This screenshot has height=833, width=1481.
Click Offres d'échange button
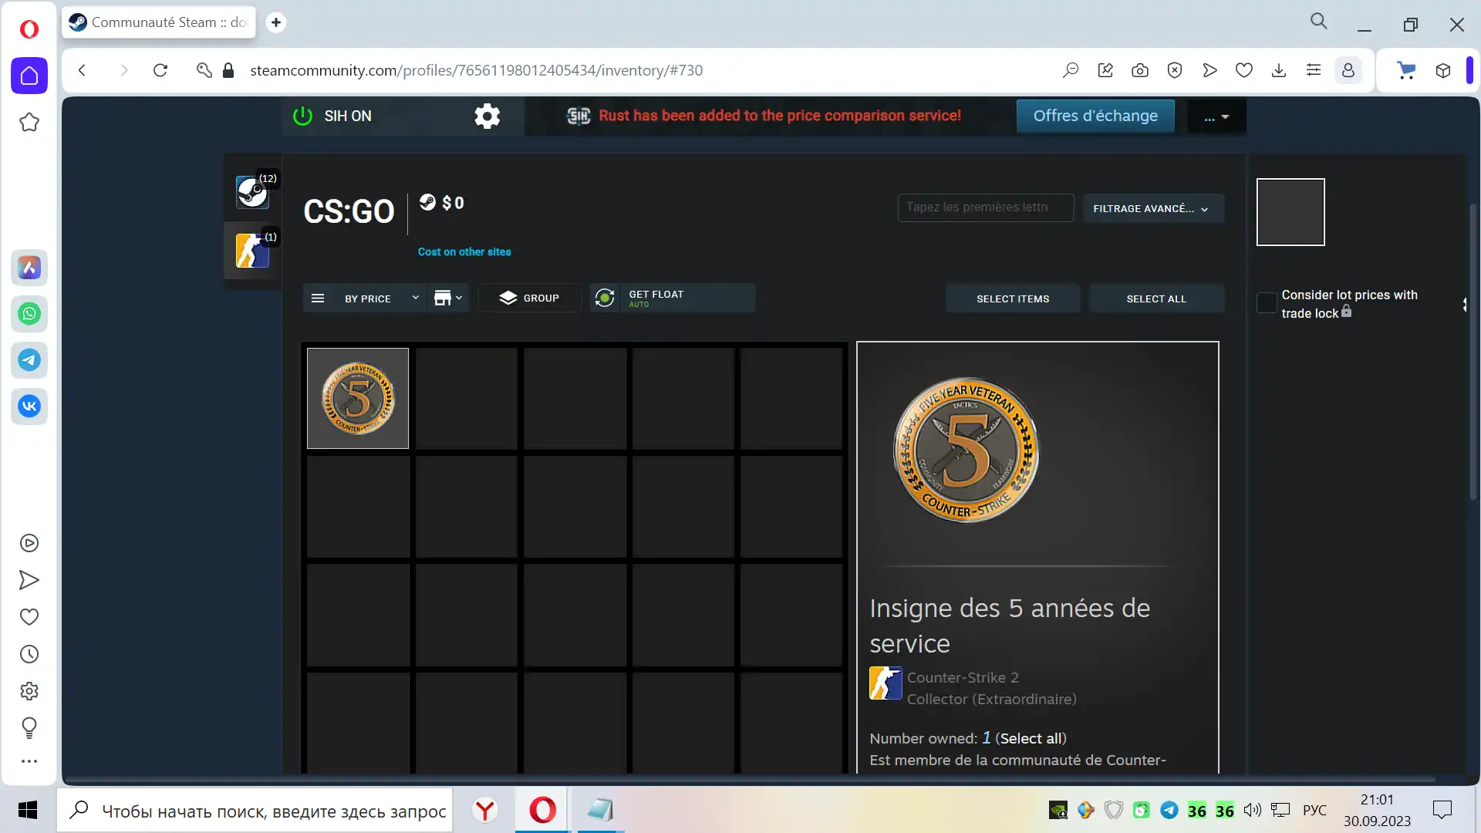tap(1095, 116)
